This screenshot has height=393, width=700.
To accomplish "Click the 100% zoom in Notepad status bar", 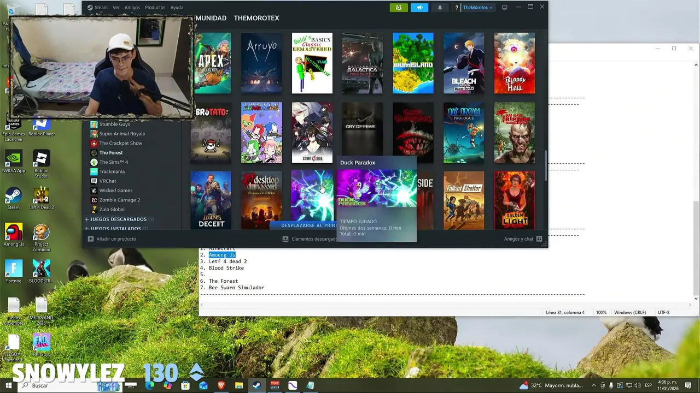I will click(x=601, y=313).
